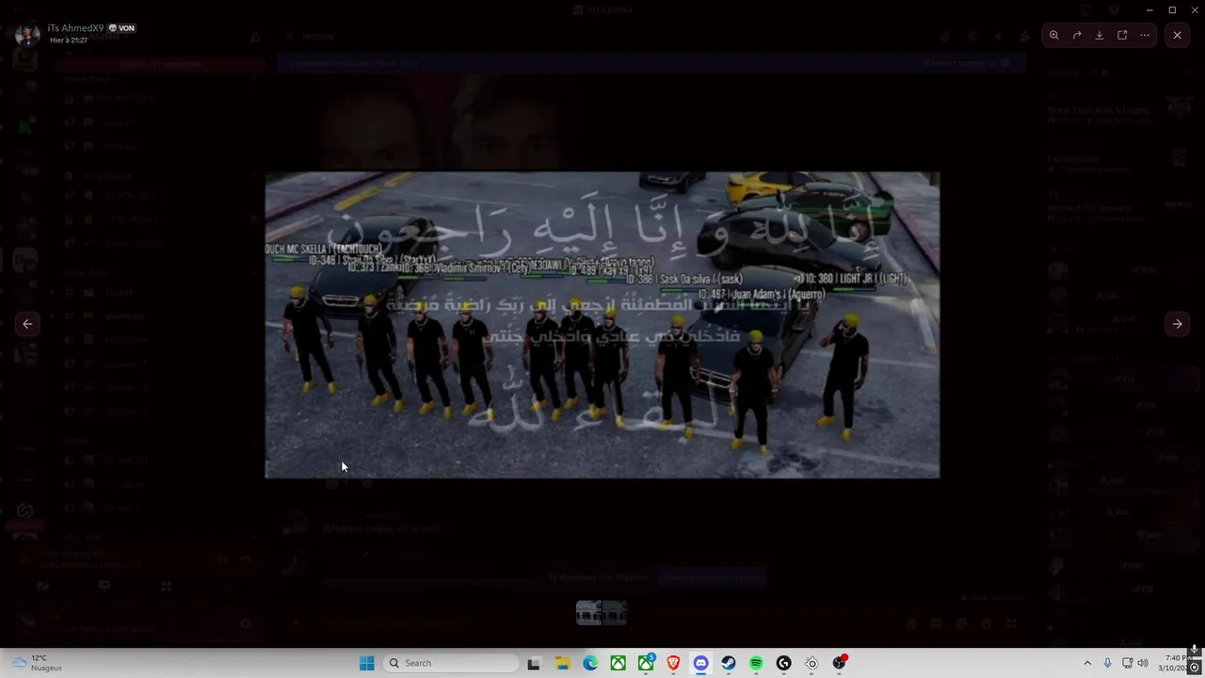The width and height of the screenshot is (1205, 678).
Task: Launch Microsoft Edge from the taskbar
Action: click(590, 663)
